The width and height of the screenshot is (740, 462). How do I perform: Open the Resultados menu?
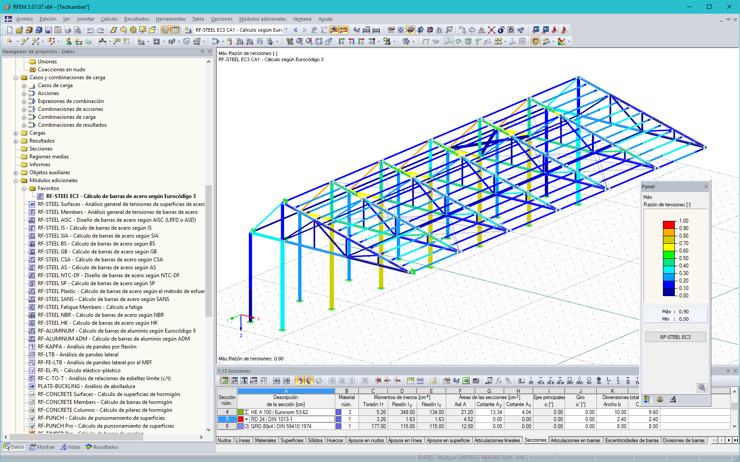click(137, 19)
